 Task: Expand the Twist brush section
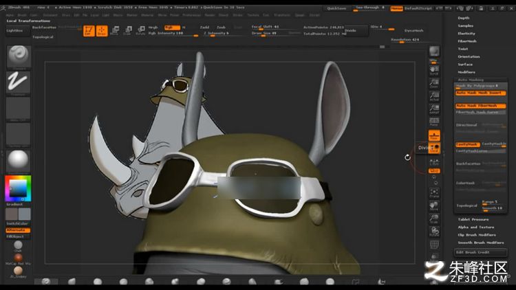(463, 49)
